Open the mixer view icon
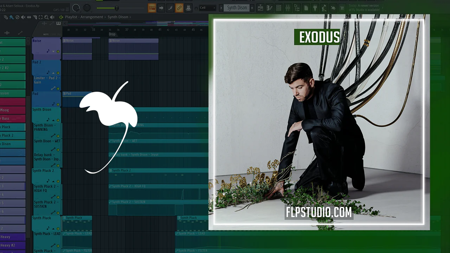The width and height of the screenshot is (450, 253). [288, 8]
